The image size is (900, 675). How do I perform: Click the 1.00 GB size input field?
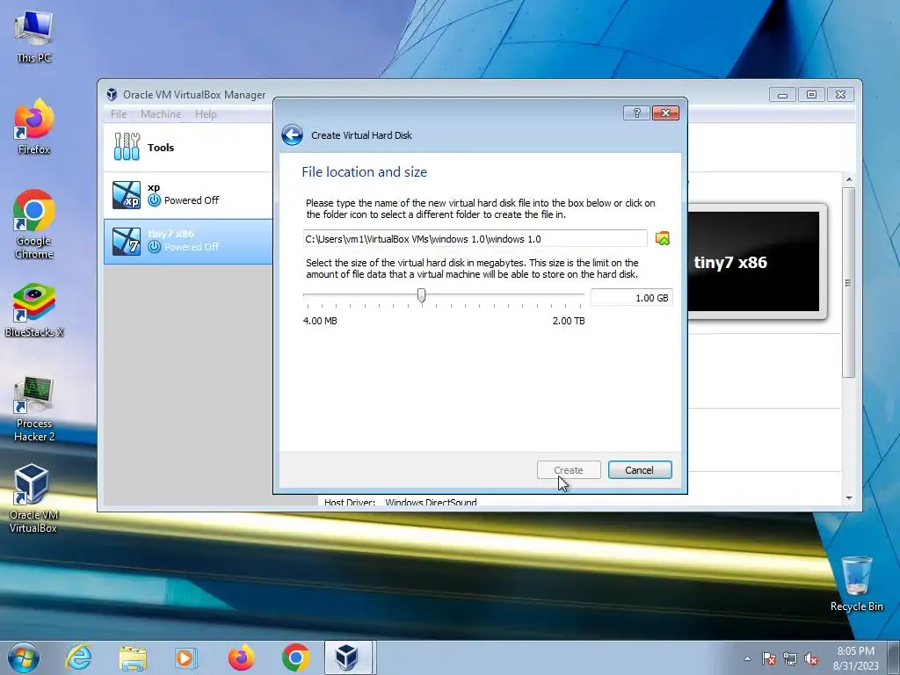(631, 298)
